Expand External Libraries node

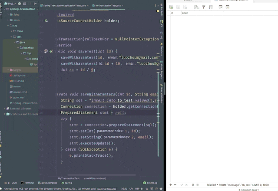point(5,109)
